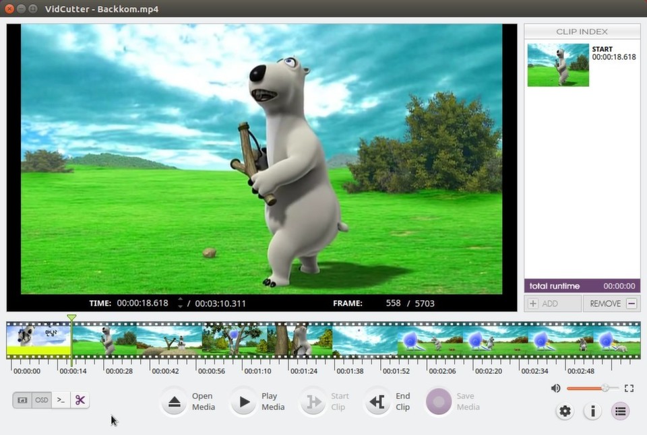Toggle the timeline thumbnails button
The width and height of the screenshot is (647, 435).
click(22, 400)
